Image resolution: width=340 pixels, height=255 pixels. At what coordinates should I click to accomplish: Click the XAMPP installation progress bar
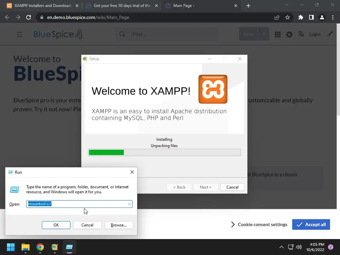click(164, 152)
